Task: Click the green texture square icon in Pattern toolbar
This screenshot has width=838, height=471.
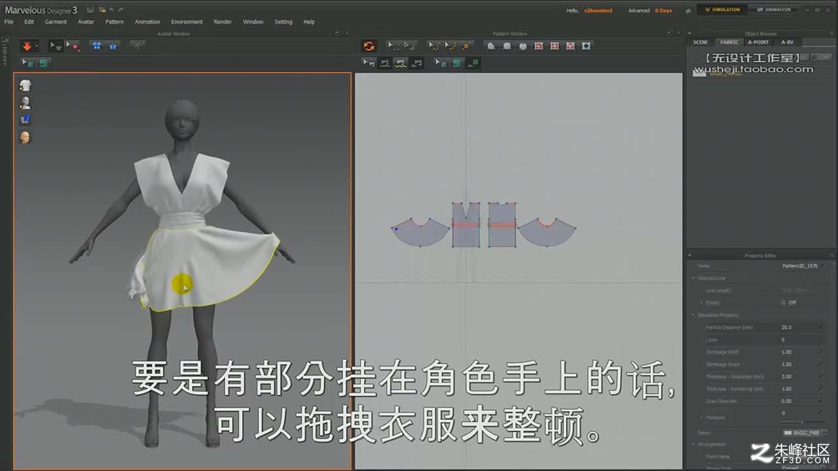Action: tap(457, 63)
